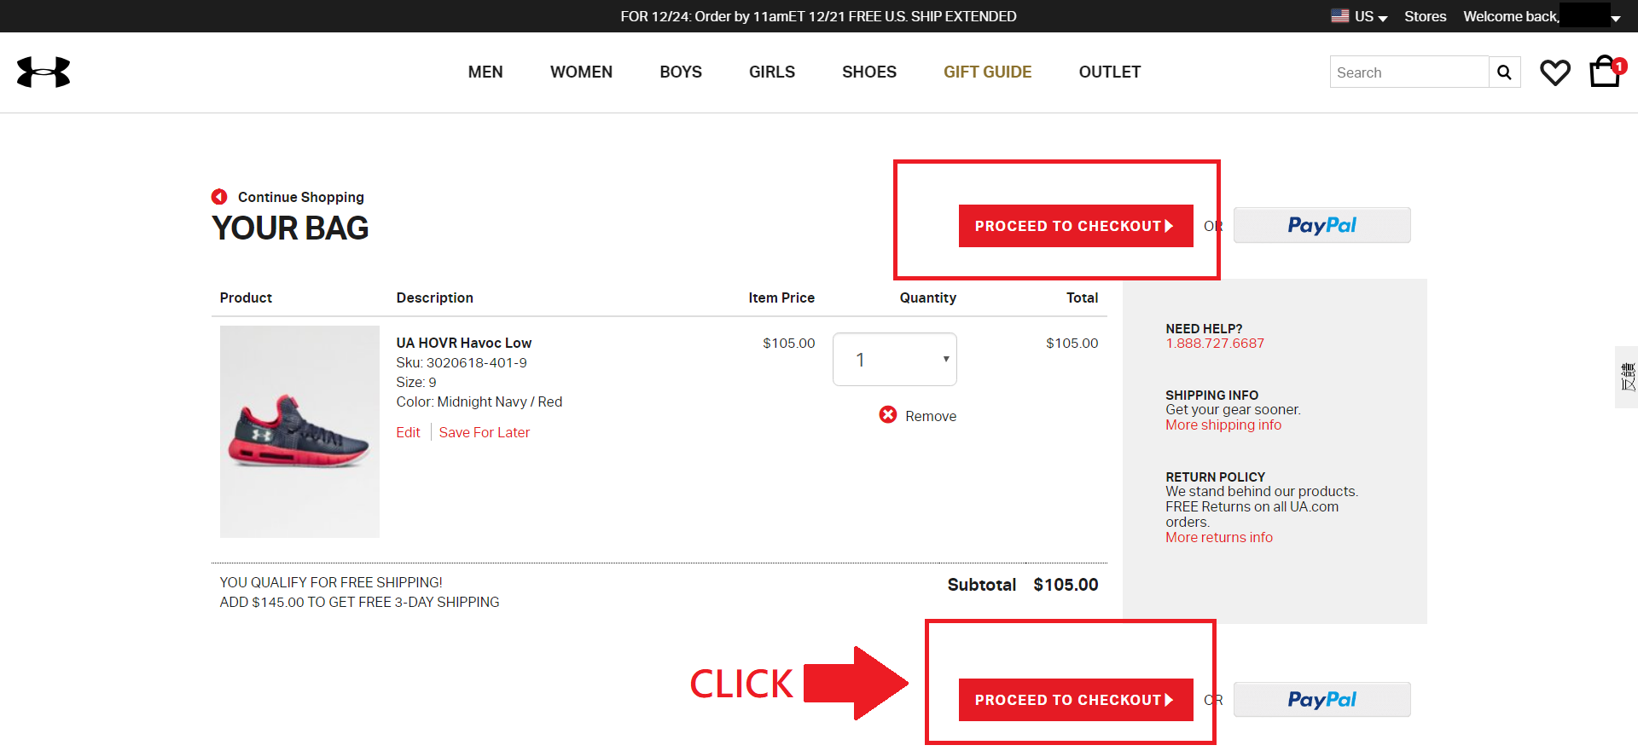This screenshot has width=1638, height=751.
Task: Click the top PayPal button
Action: pos(1321,226)
